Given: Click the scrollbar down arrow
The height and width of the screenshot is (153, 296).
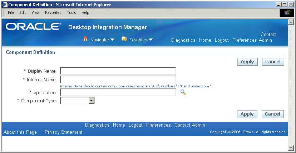Looking at the screenshot, I should click(x=291, y=148).
